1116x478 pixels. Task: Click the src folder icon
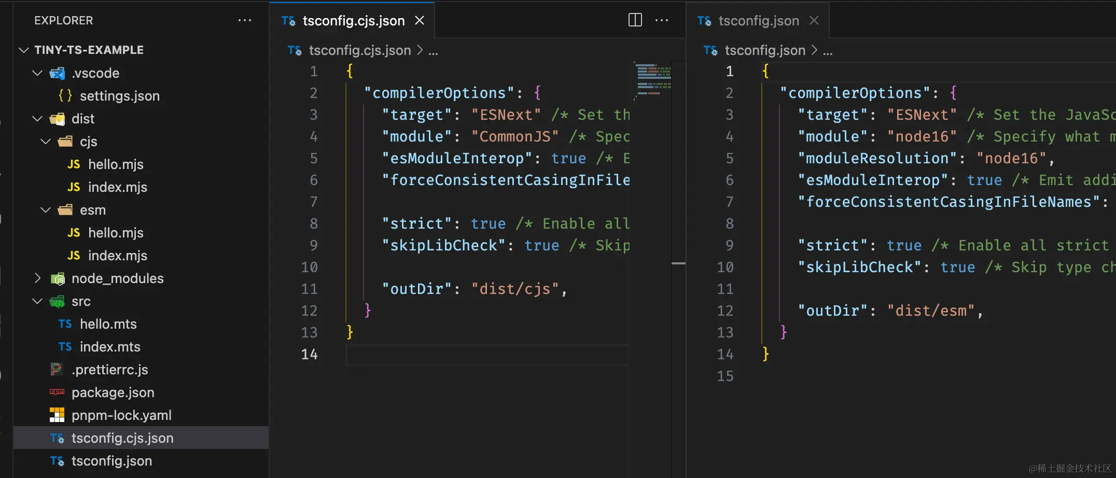(x=57, y=301)
